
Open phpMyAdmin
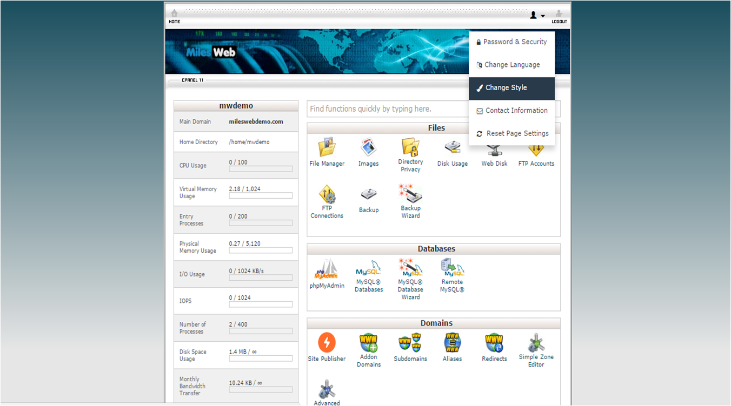[327, 269]
